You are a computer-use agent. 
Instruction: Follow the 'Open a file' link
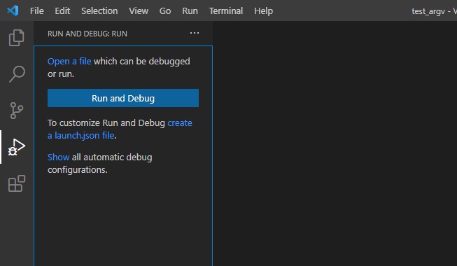coord(69,62)
